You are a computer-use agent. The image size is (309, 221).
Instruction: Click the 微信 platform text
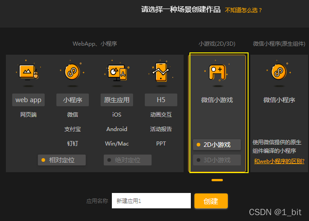point(73,114)
